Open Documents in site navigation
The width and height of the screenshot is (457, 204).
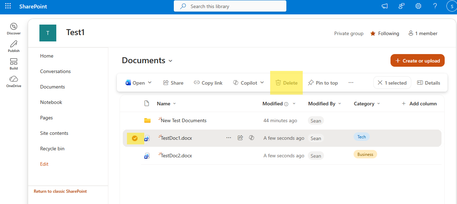tap(52, 87)
